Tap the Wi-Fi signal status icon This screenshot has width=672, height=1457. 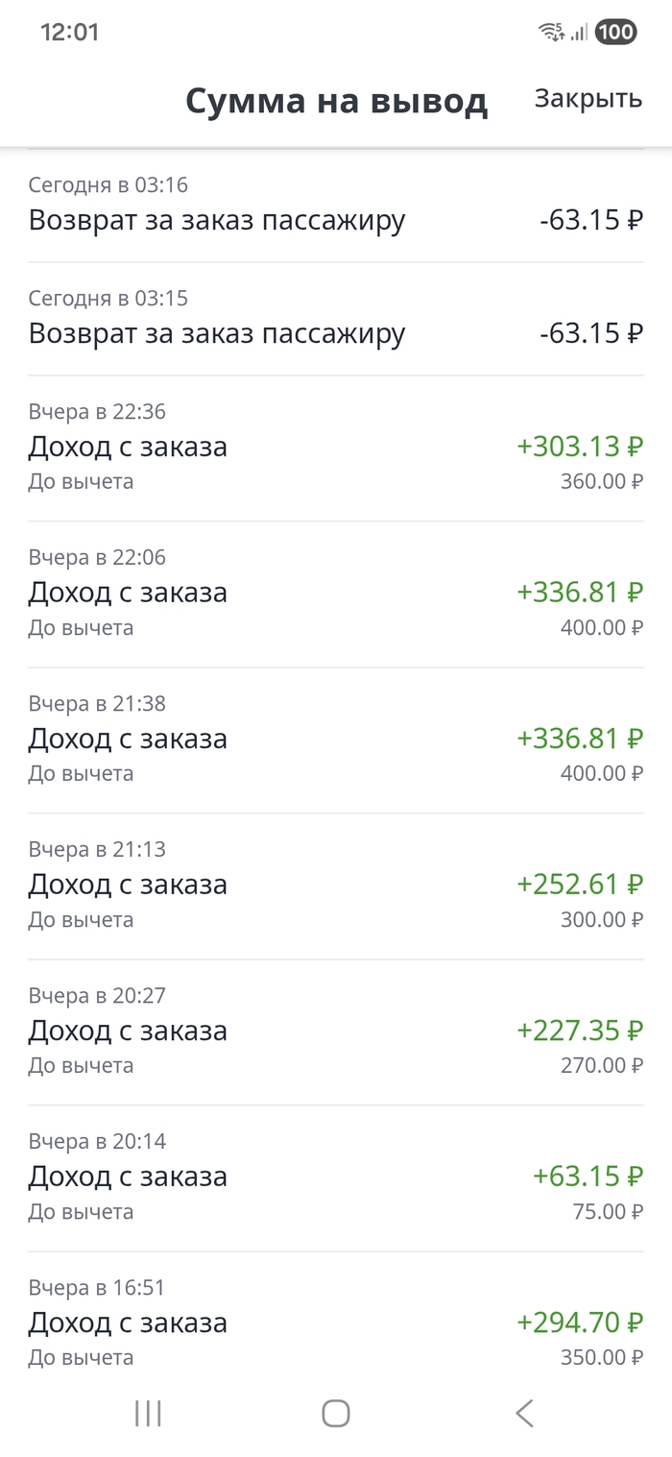point(552,33)
